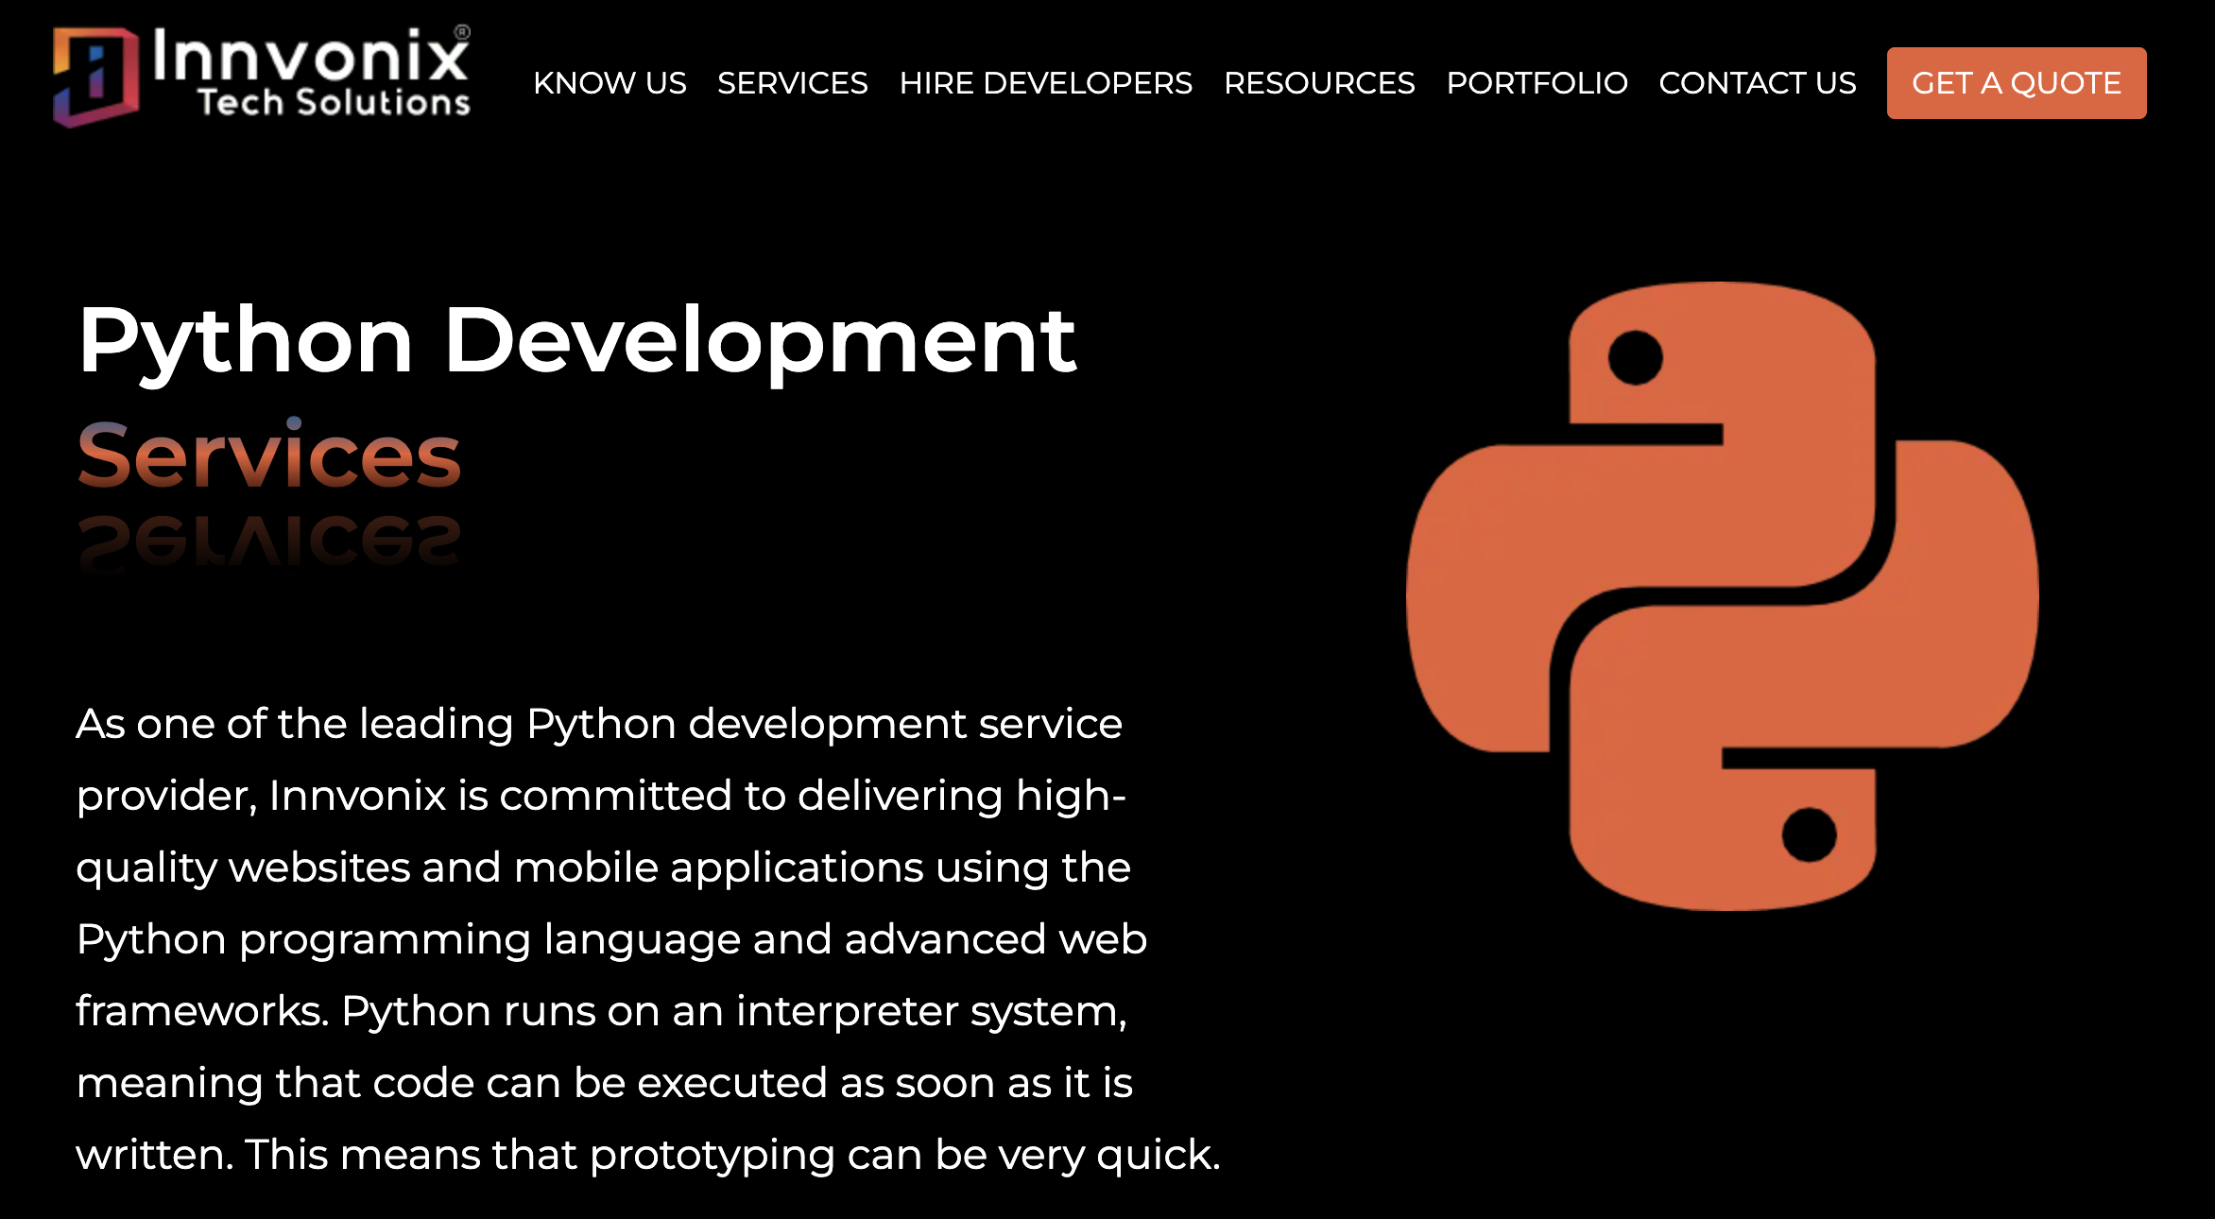Click the line 'As one of the leading Python development service'

[x=599, y=725]
